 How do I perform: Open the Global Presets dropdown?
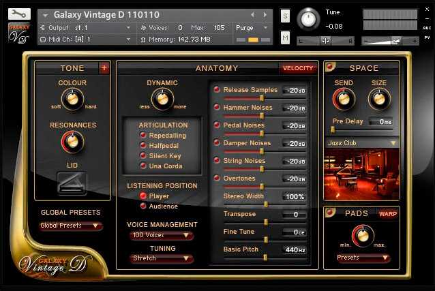[x=71, y=226]
